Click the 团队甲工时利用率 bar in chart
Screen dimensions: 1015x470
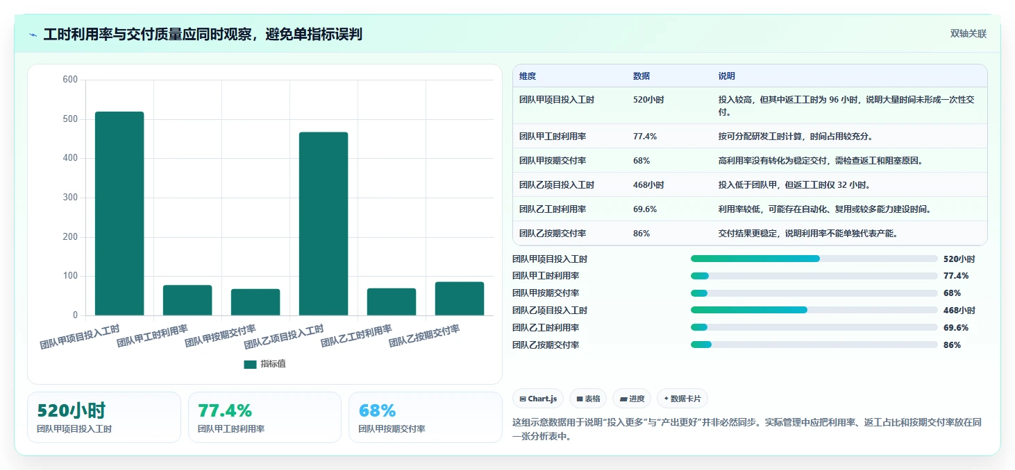point(187,300)
